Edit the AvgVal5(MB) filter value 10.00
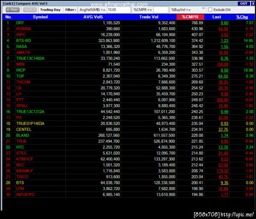Viewport: 256px width, 219px height. 119,10
